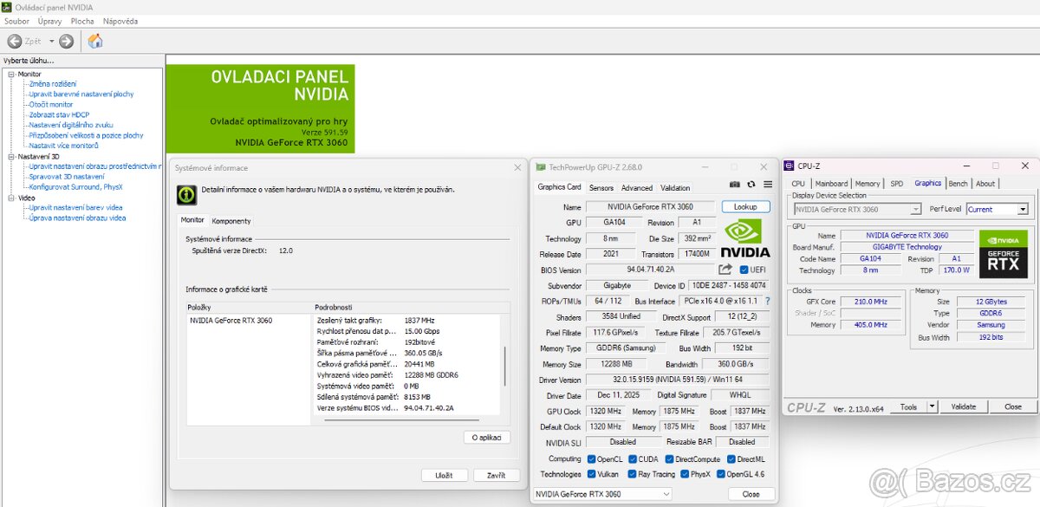Switch to the Sensors tab in GPU-Z

tap(601, 188)
